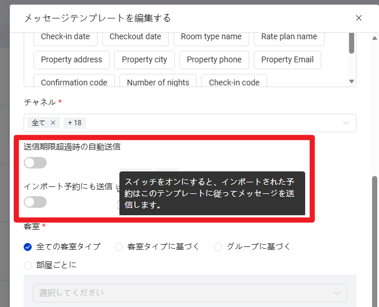Insert the Check-in code variable

tap(234, 81)
